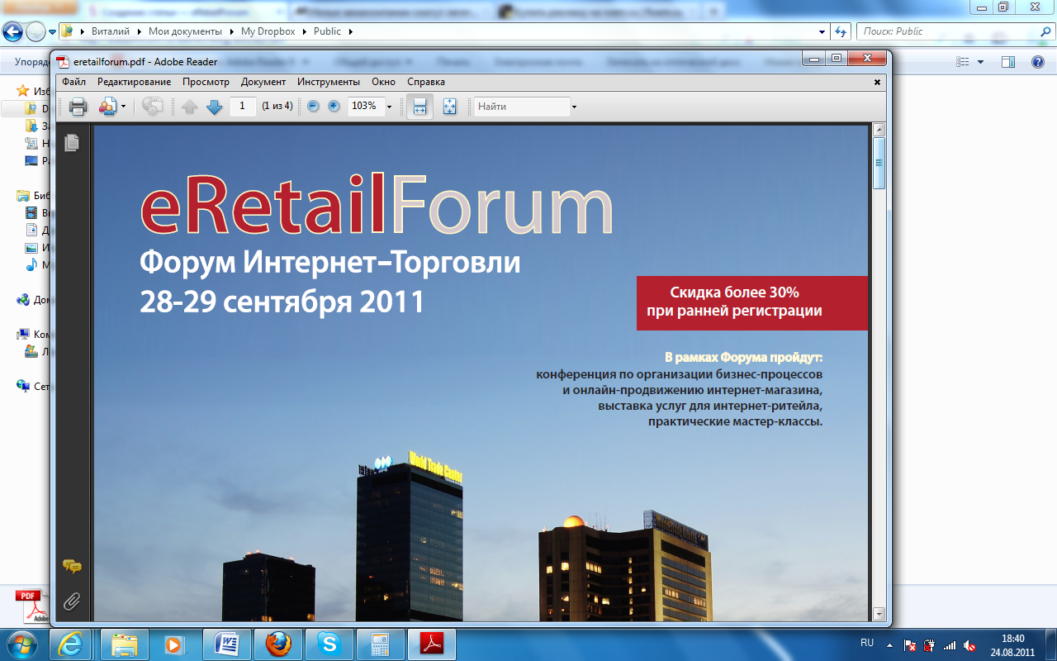Refresh the Explorer folder view
Screen dimensions: 1057x661
[x=841, y=31]
